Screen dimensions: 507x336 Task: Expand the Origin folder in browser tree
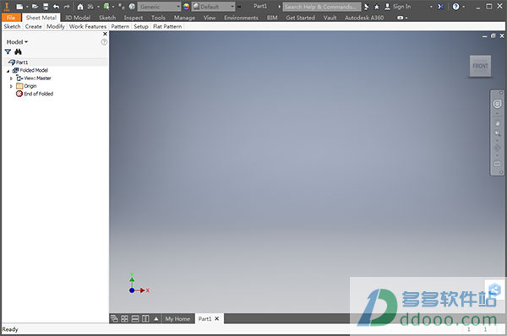[11, 86]
